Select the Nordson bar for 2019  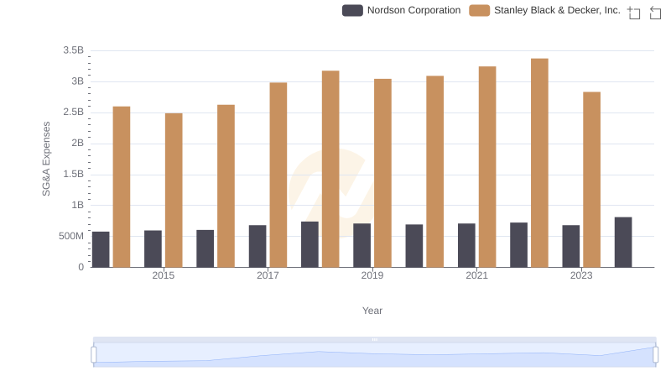tap(362, 245)
